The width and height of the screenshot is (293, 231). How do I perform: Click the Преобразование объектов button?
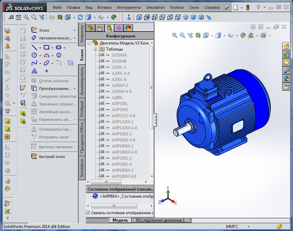pyautogui.click(x=51, y=89)
